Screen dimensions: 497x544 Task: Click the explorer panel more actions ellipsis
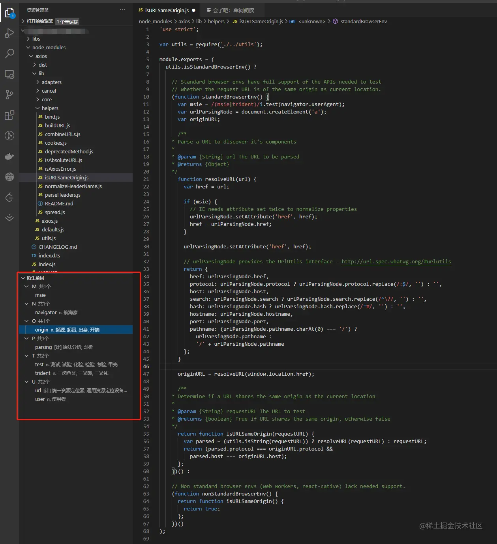122,10
